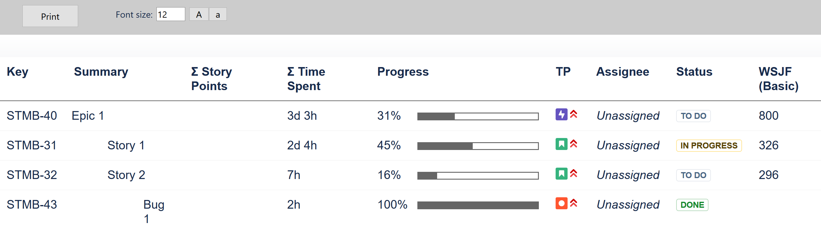Viewport: 821px width, 232px height.
Task: Click the priority arrow icon for Story 1
Action: coord(573,144)
